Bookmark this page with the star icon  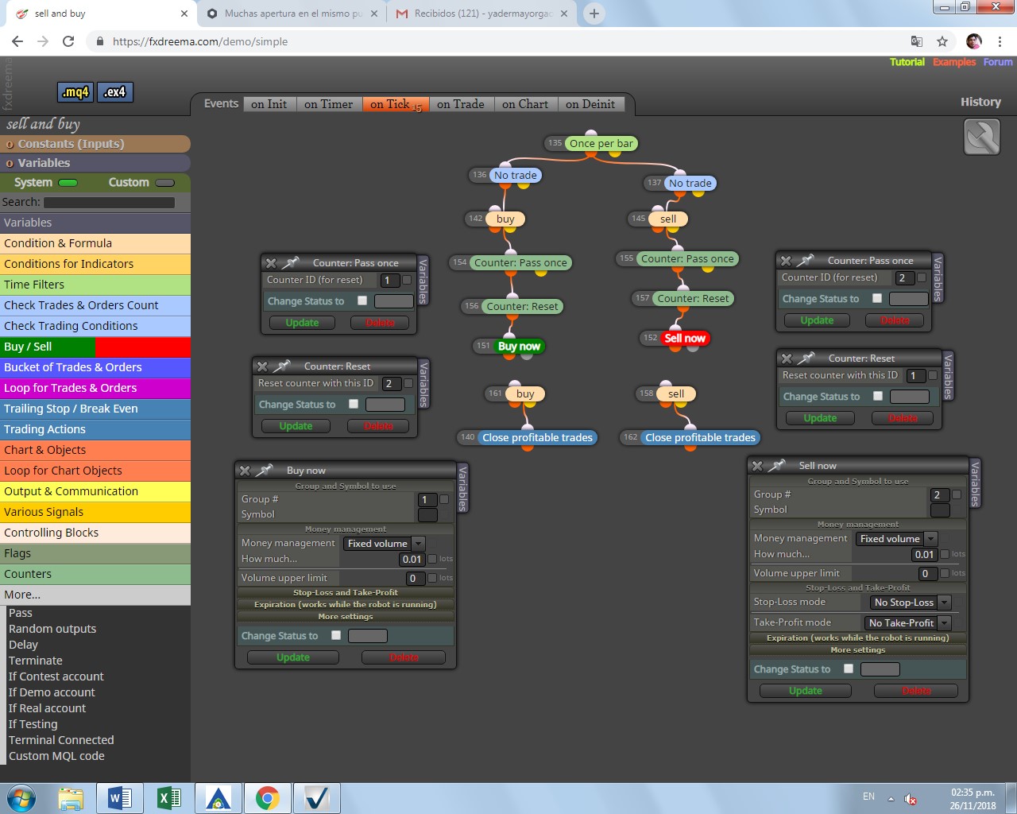[942, 41]
